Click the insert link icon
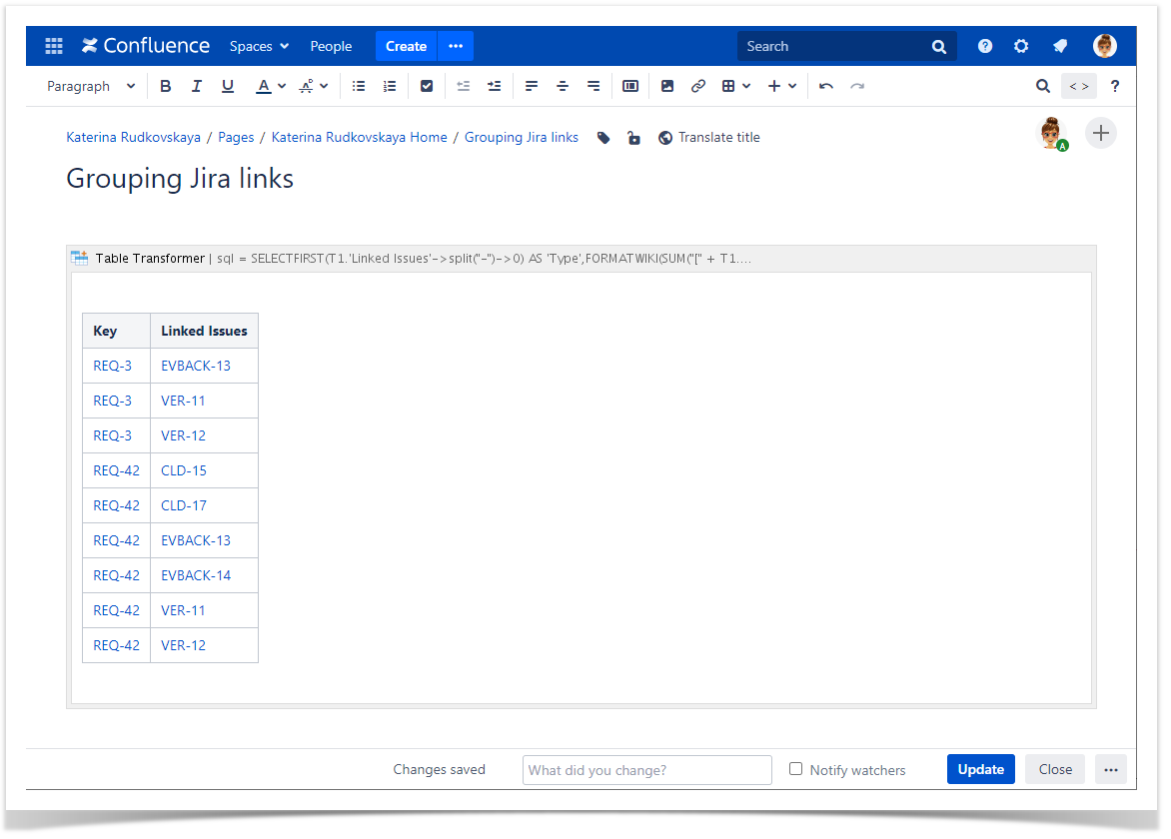 coord(698,87)
